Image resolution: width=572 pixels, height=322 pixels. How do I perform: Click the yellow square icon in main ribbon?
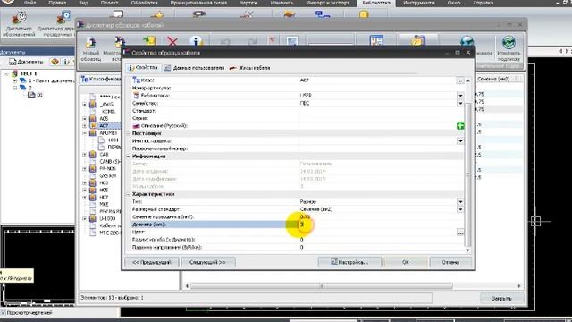click(x=364, y=14)
